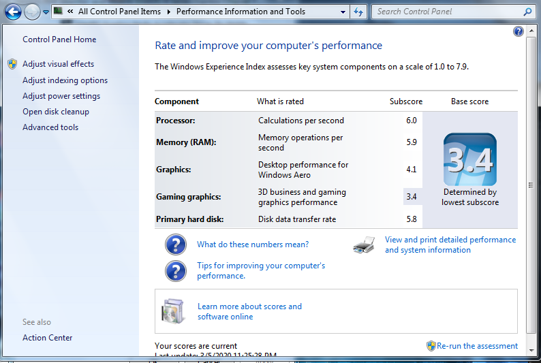
Task: Select the Processor subscore 6.0
Action: (412, 121)
